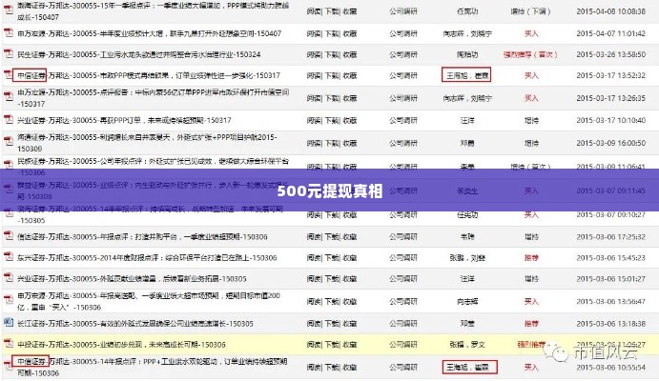Open PDF icon of 海通证券 report row
Screen dimensions: 659x381
click(9, 141)
